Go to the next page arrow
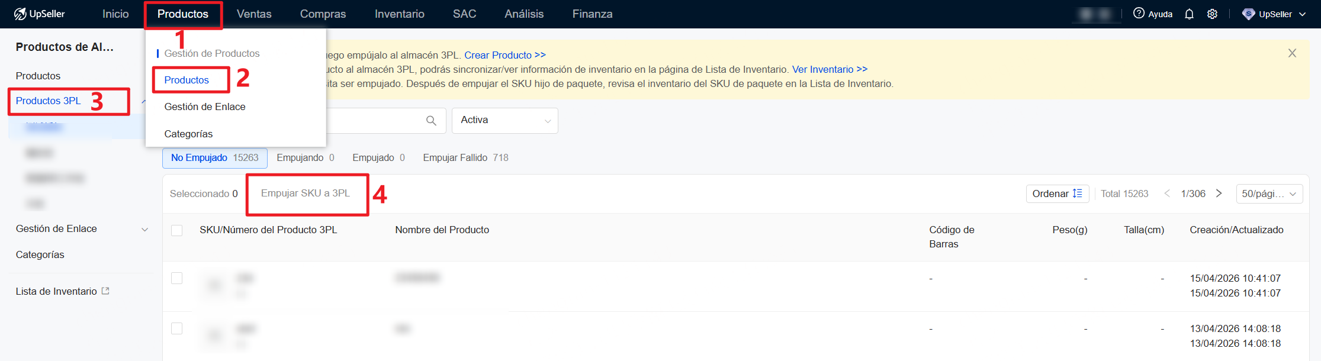 [x=1219, y=194]
